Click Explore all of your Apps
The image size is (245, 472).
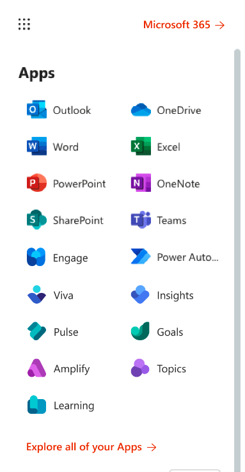tap(91, 447)
